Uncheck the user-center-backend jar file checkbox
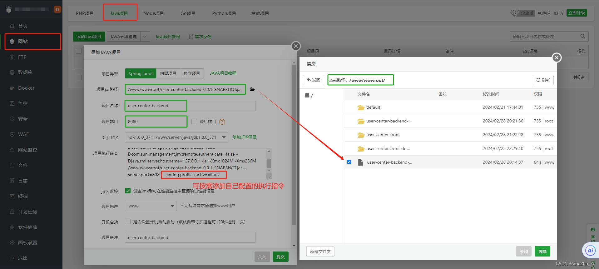 (x=349, y=162)
